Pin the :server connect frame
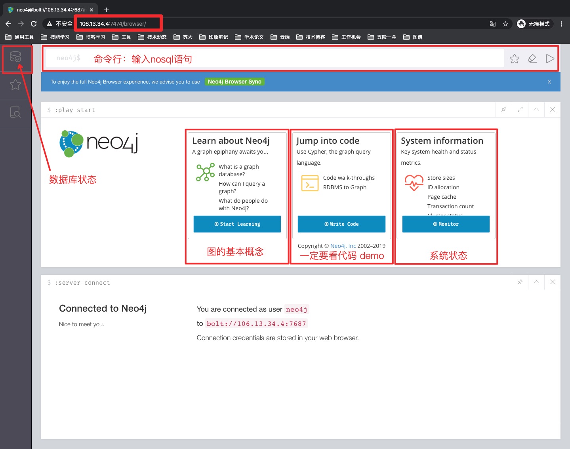This screenshot has width=570, height=449. click(520, 282)
